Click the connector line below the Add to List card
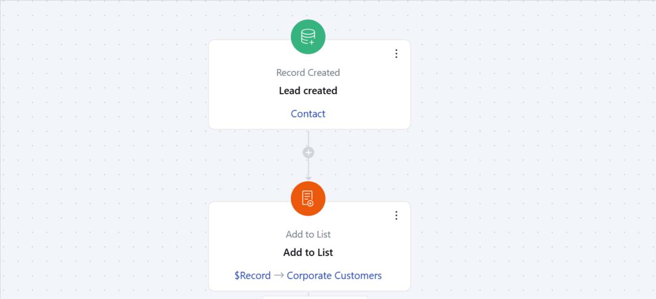 (x=309, y=293)
